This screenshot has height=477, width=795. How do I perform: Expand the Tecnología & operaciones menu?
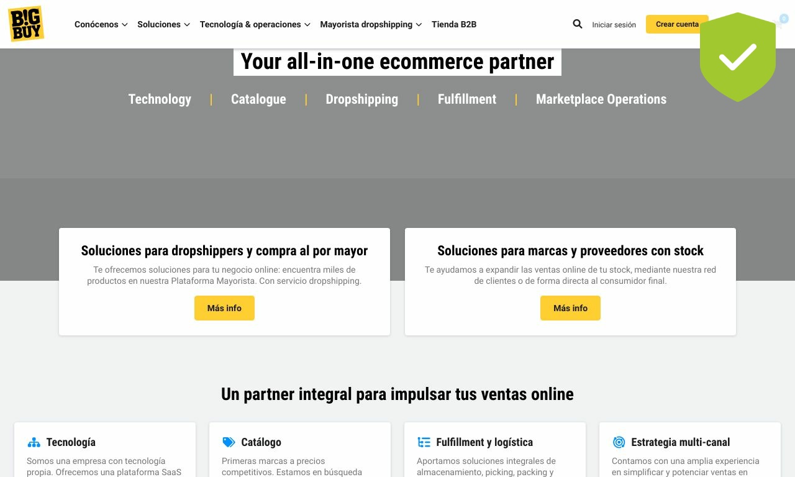(x=255, y=24)
